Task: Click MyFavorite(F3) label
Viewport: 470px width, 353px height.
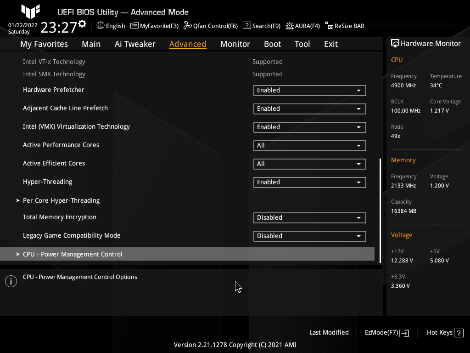Action: 159,26
